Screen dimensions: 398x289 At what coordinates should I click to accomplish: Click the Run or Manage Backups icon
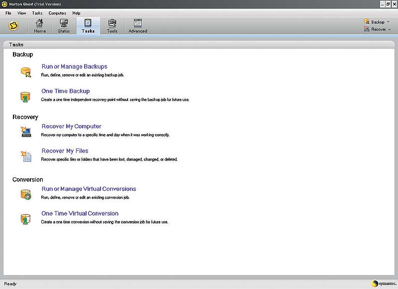(x=26, y=72)
